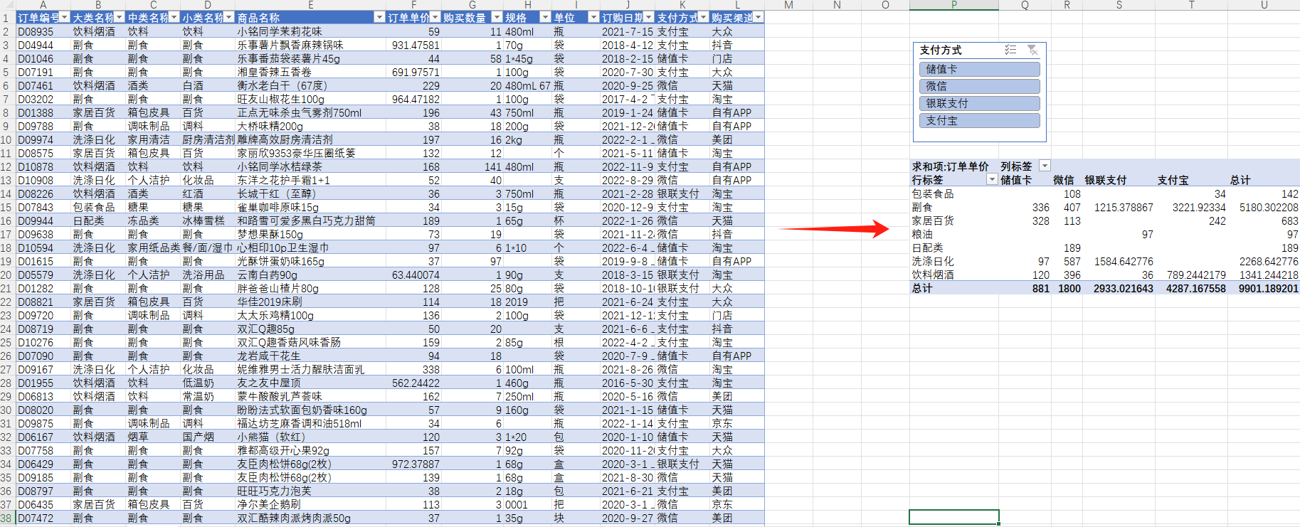Select column M by its header

[x=788, y=5]
